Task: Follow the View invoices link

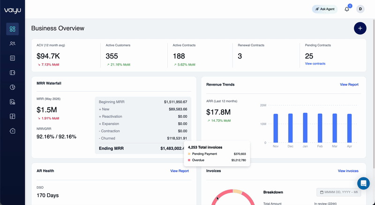Action: [x=348, y=171]
